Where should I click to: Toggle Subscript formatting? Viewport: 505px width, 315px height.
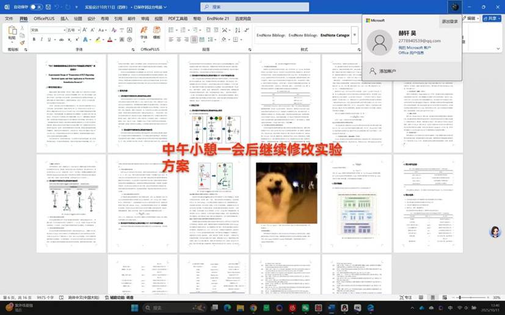point(70,40)
